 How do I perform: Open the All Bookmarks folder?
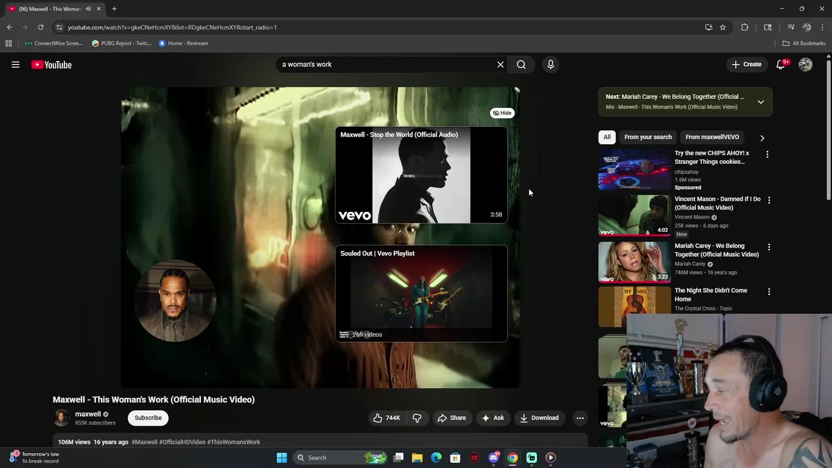(x=804, y=44)
